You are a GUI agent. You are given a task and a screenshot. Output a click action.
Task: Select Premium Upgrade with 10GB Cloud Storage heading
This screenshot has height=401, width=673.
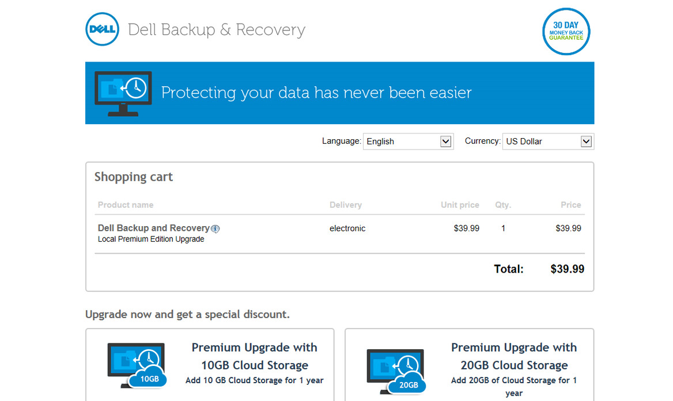255,356
